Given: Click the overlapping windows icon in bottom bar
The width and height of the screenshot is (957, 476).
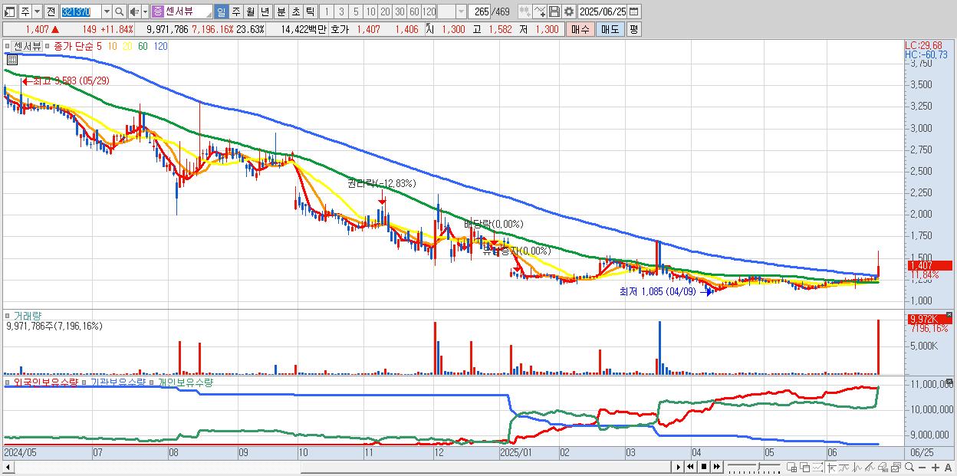Looking at the screenshot, I should (x=805, y=467).
